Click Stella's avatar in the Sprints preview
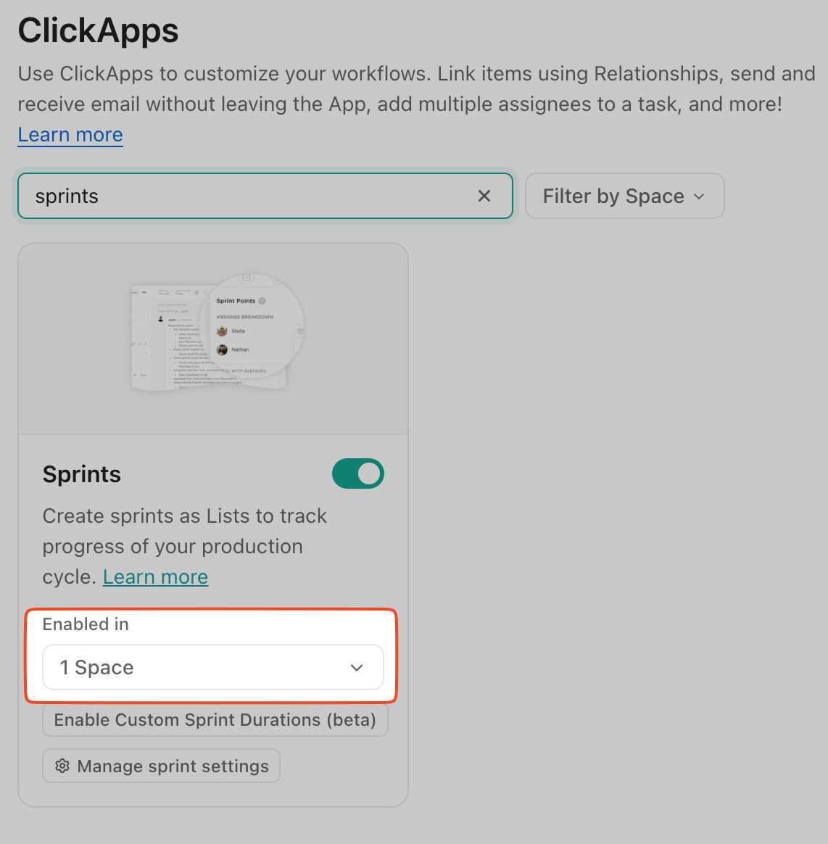 [x=222, y=331]
